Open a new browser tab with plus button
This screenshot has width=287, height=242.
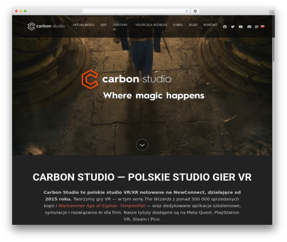pyautogui.click(x=272, y=13)
